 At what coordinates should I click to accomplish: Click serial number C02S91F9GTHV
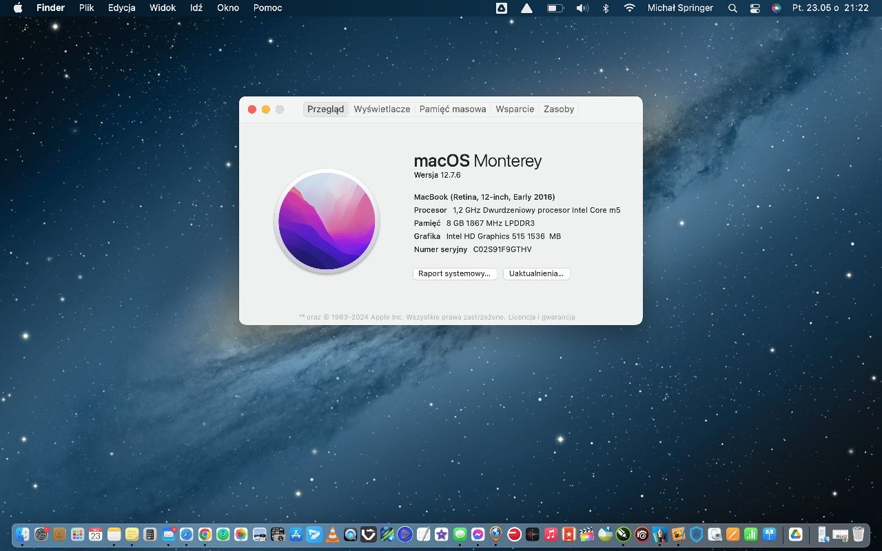502,249
